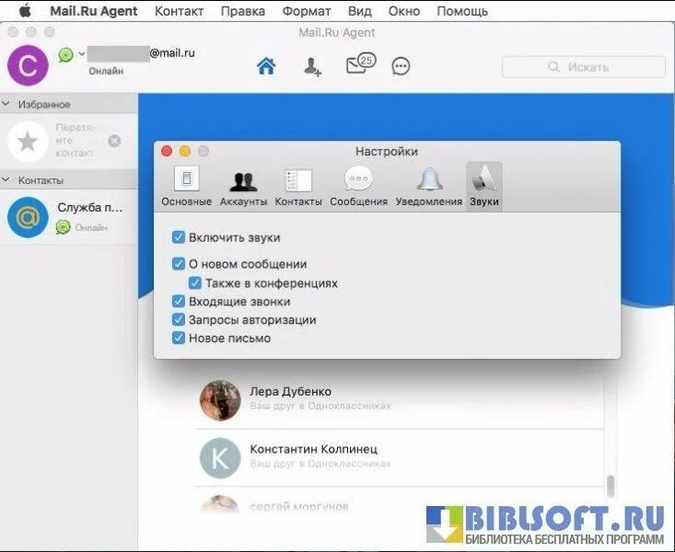Toggle Новое письмо checkbox

[x=179, y=338]
